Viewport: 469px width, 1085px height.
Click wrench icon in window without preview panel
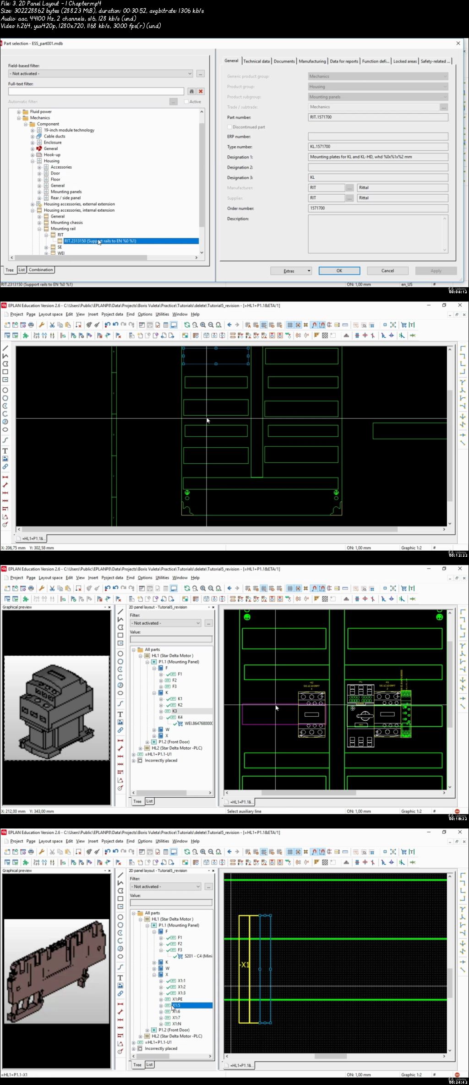[42, 325]
